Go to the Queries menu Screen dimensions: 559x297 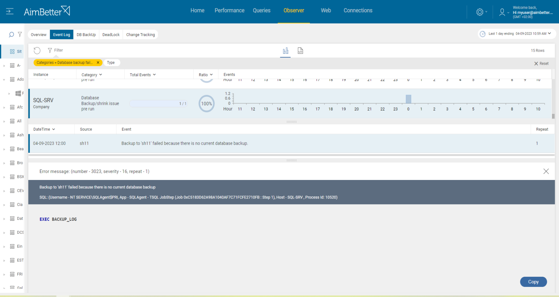click(x=262, y=10)
